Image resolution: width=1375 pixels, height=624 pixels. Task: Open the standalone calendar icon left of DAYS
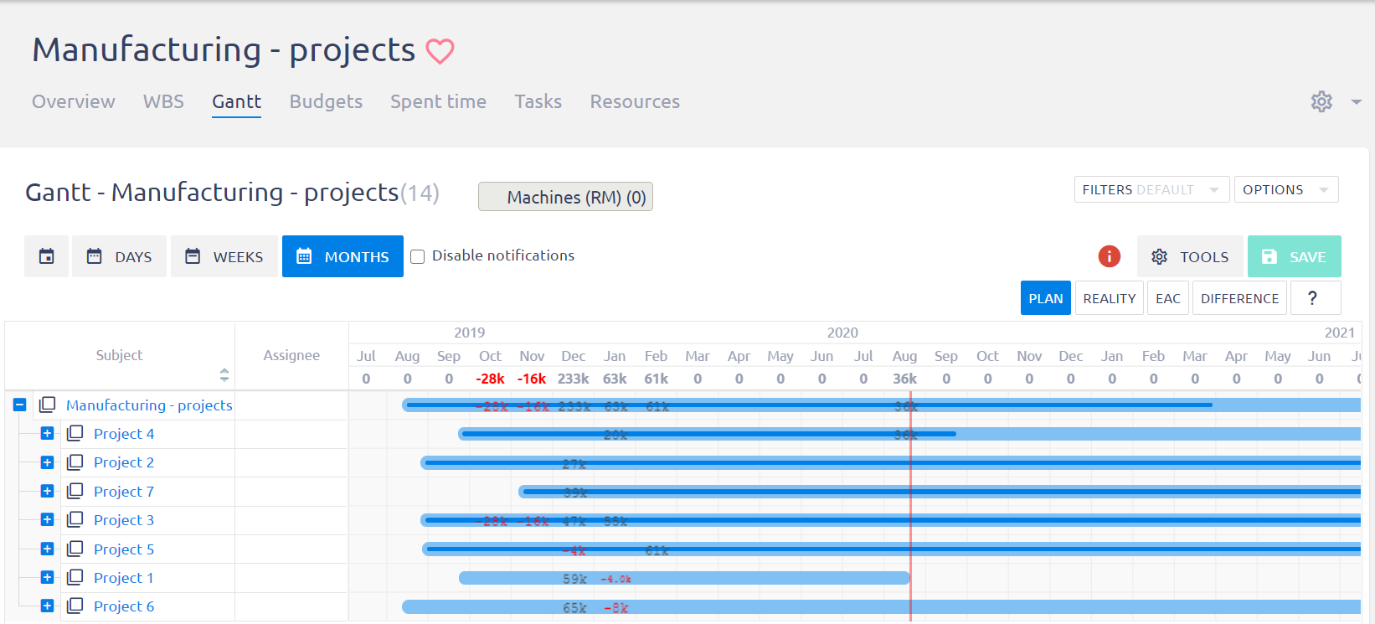pyautogui.click(x=46, y=256)
